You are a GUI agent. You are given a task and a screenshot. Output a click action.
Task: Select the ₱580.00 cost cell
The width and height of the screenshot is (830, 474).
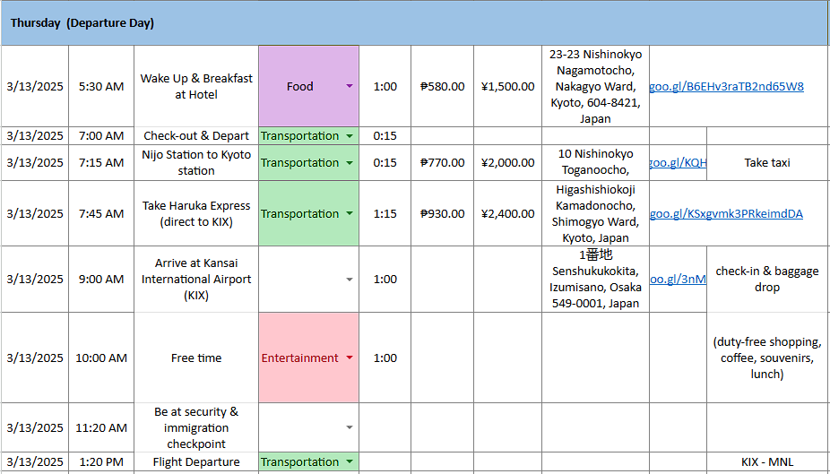pos(443,86)
